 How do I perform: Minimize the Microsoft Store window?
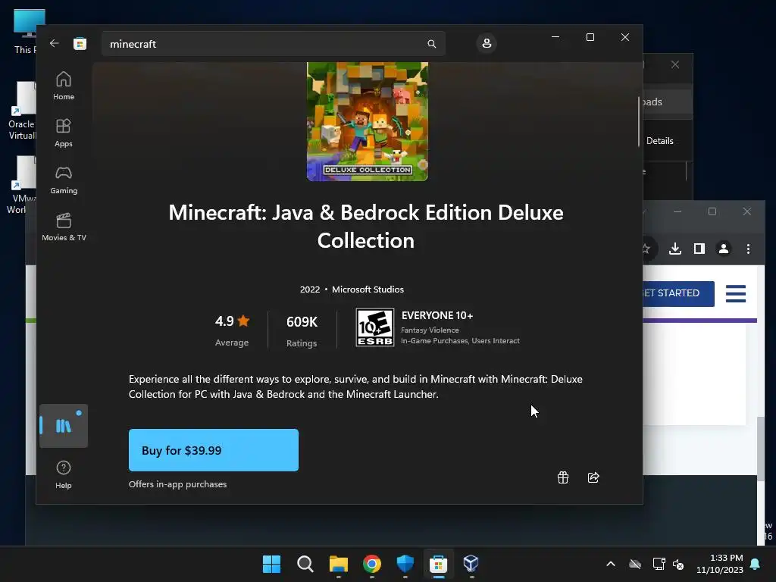(555, 37)
